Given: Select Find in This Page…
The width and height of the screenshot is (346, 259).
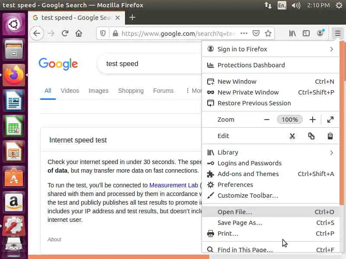Looking at the screenshot, I should point(271,250).
